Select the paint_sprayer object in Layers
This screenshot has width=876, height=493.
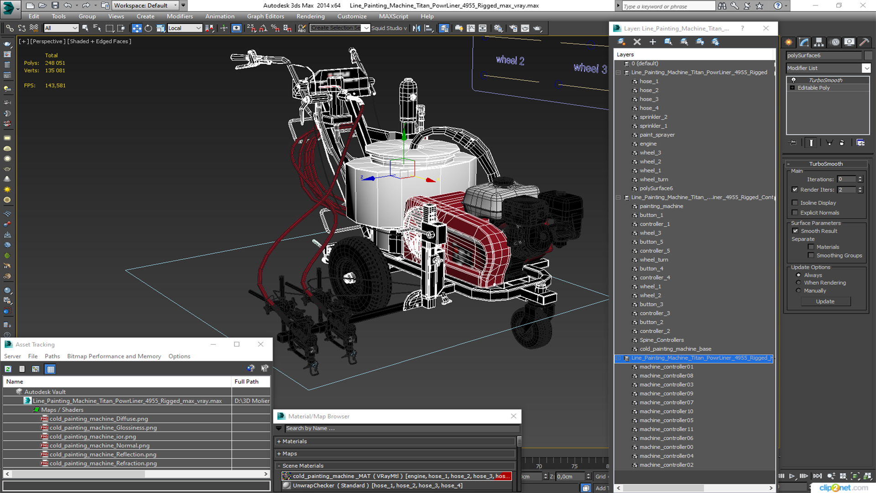click(657, 135)
